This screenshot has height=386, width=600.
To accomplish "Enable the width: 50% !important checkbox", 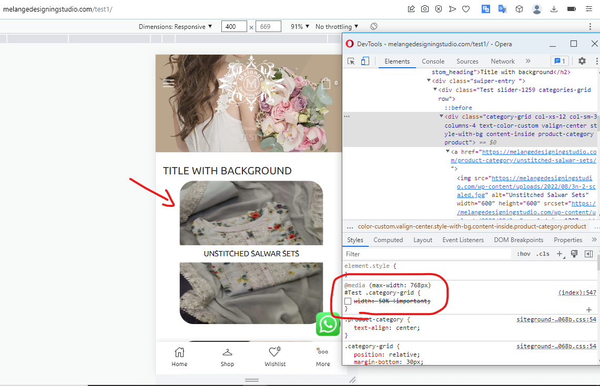I will coord(348,301).
